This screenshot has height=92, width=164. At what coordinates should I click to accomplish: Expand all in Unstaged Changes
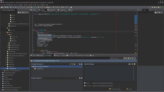[80, 64]
